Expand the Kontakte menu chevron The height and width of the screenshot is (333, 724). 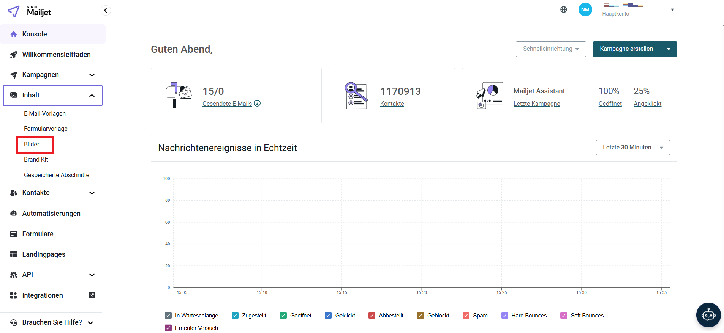point(92,193)
